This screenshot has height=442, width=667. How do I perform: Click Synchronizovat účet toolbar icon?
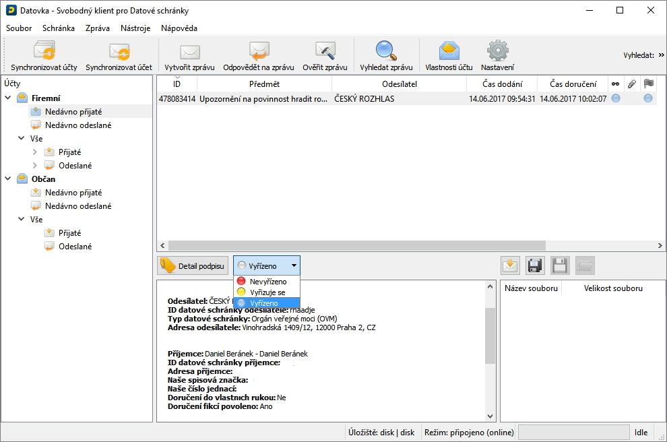[x=119, y=52]
